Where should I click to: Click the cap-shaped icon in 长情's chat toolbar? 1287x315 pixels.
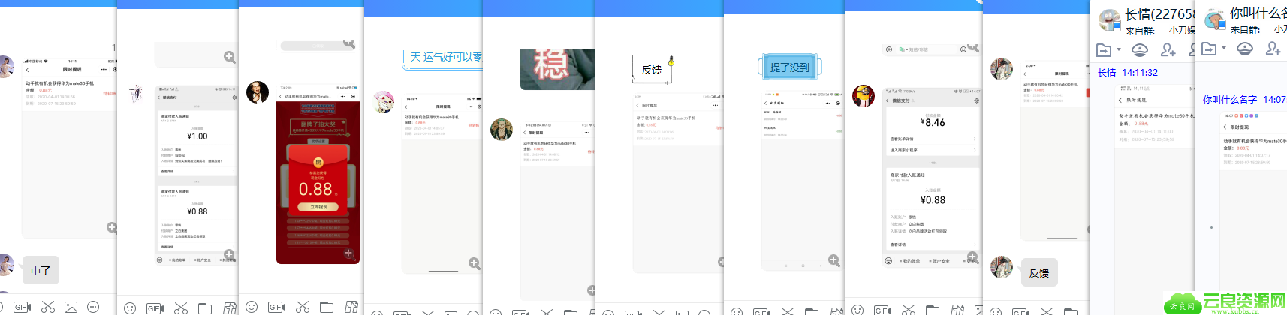coord(1140,49)
